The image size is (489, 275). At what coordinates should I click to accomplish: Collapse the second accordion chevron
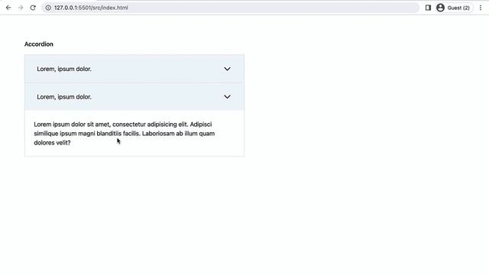click(x=228, y=97)
